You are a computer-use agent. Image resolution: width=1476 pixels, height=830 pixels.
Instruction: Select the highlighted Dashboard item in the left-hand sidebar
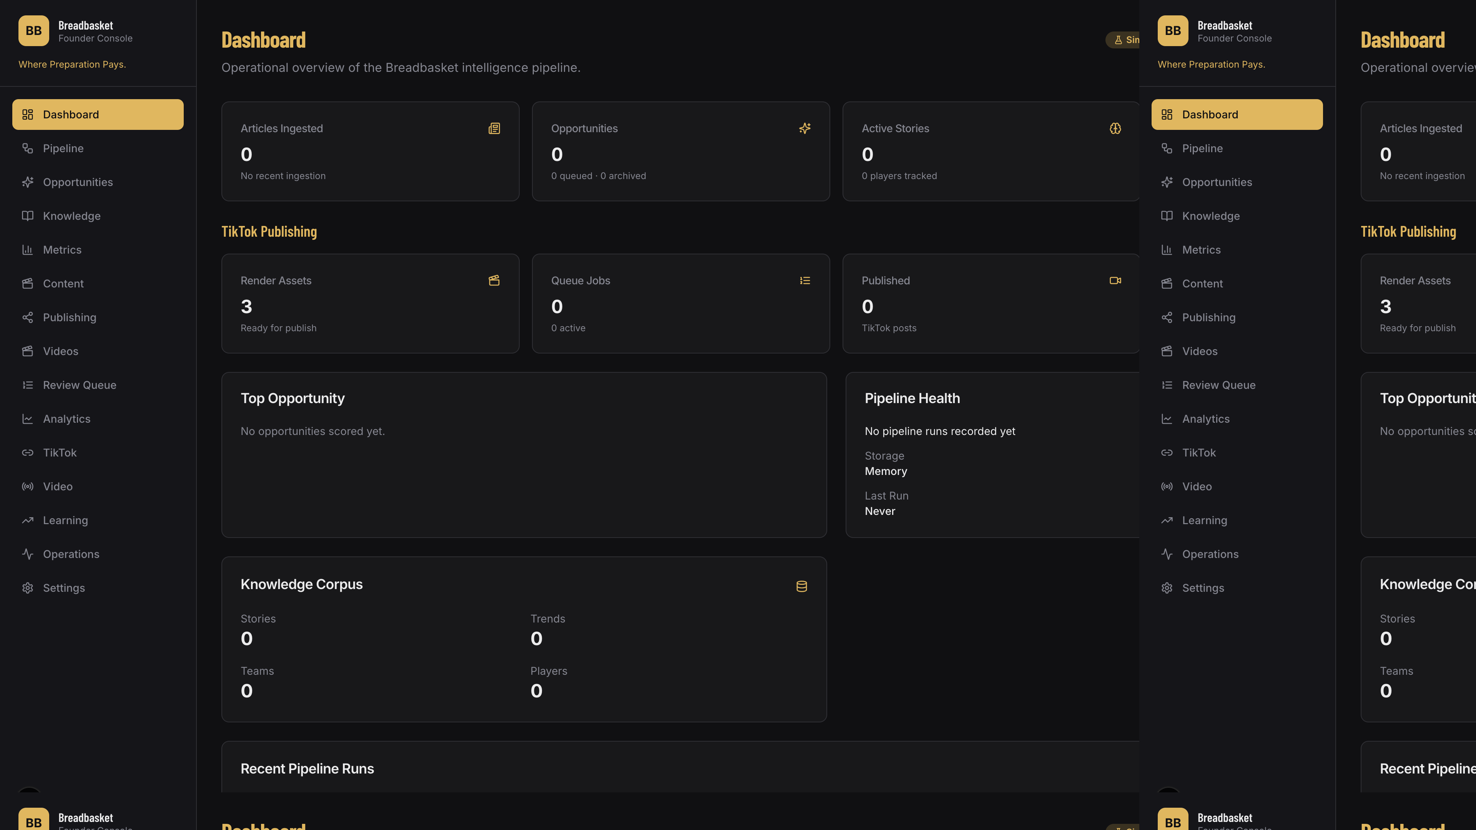(98, 115)
